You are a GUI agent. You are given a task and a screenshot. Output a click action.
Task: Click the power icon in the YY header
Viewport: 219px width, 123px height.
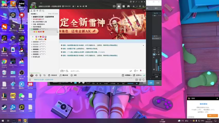click(x=143, y=6)
